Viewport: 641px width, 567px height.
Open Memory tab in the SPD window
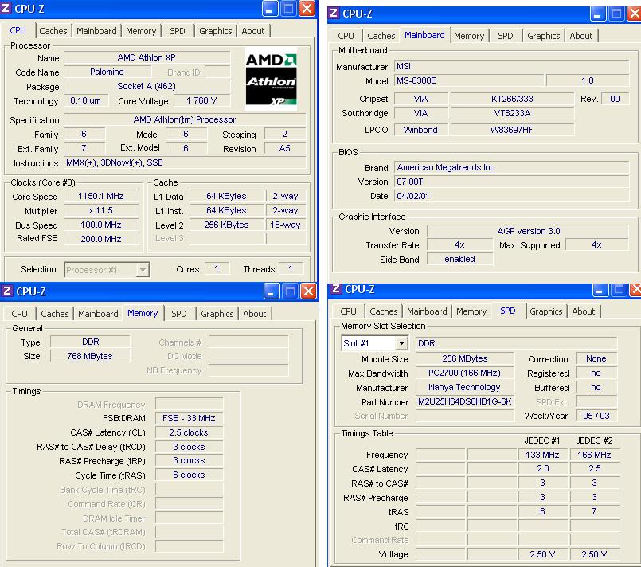(x=471, y=311)
